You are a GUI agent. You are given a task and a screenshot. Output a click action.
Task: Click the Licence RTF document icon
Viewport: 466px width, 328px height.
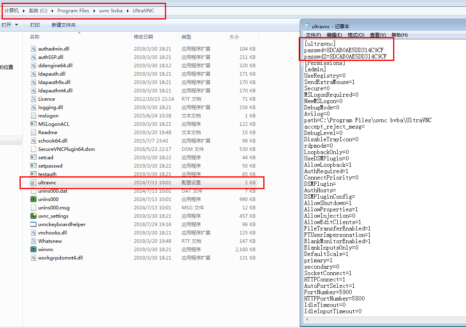(x=33, y=99)
